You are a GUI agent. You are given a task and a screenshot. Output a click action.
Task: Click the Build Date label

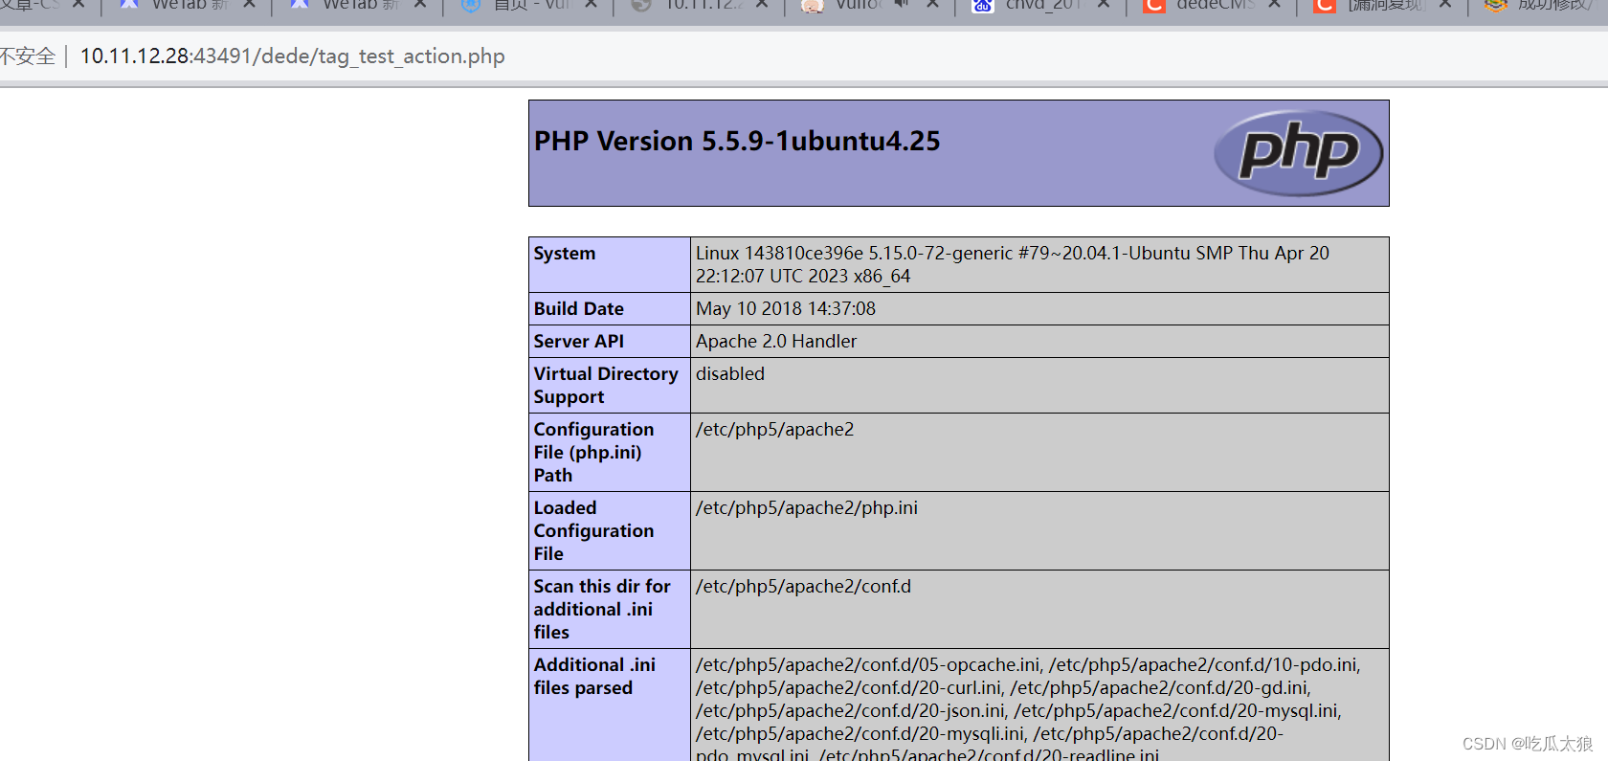click(579, 309)
